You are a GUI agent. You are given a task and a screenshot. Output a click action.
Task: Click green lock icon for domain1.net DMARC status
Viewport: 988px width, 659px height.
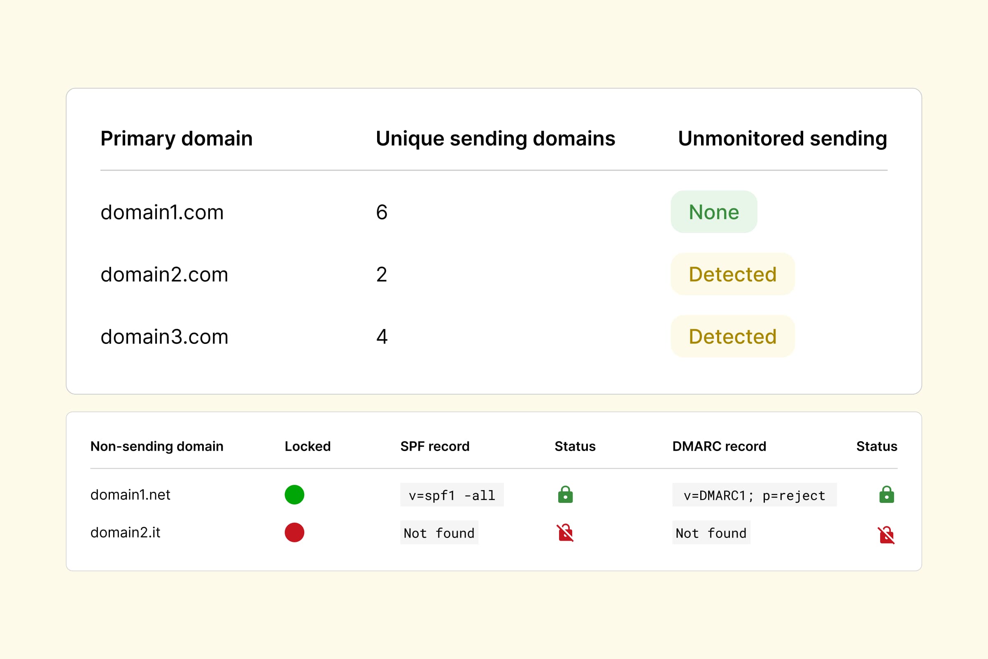pyautogui.click(x=886, y=495)
